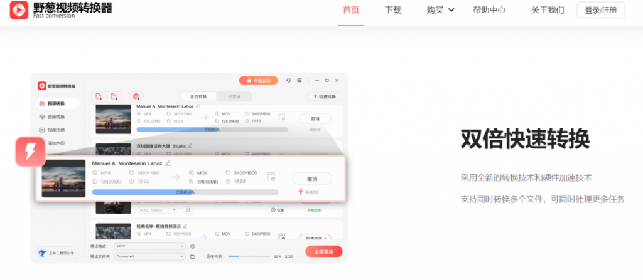Open the file settings icon in the small Manuel row
Viewport: 643px width, 280px height.
[x=282, y=117]
